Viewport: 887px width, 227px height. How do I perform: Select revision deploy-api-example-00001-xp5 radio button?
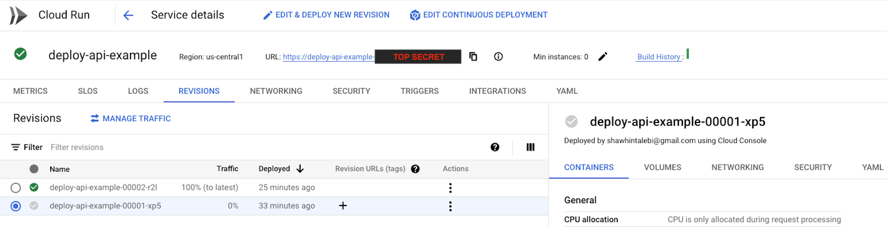tap(16, 206)
